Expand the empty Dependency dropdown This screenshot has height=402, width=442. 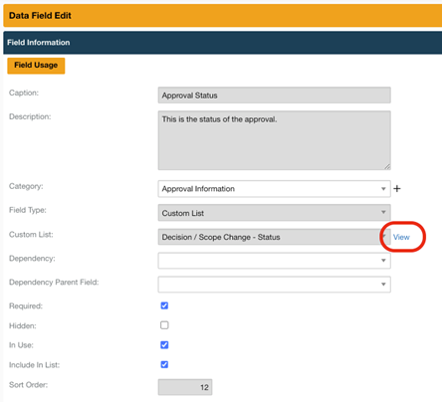coord(274,261)
